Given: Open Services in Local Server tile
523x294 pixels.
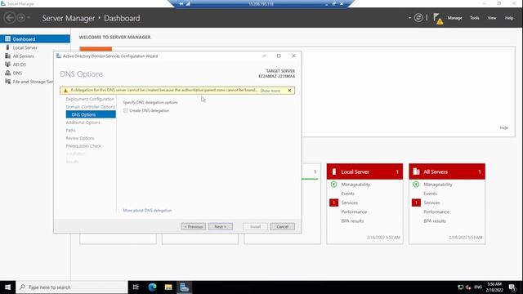Looking at the screenshot, I should point(349,203).
